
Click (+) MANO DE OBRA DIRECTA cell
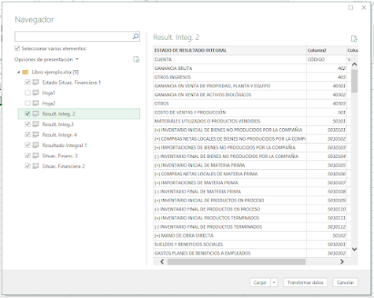(230, 236)
